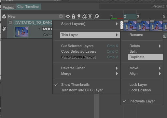This screenshot has height=118, width=167.
Task: Expand the Align submenu
Action: (146, 73)
